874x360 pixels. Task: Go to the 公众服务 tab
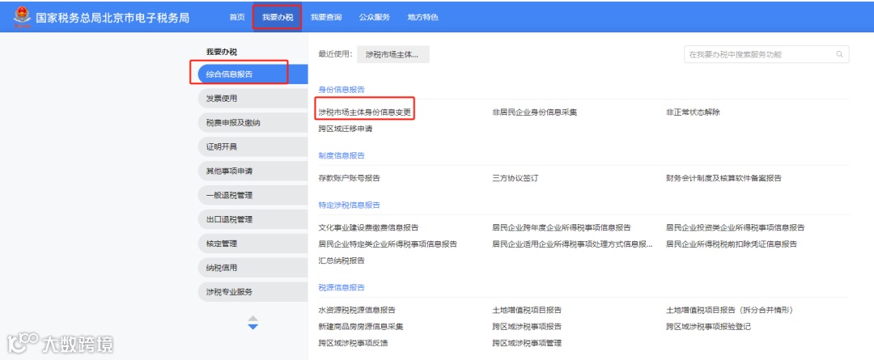coord(375,17)
